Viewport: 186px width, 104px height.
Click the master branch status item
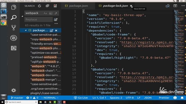(x=17, y=98)
